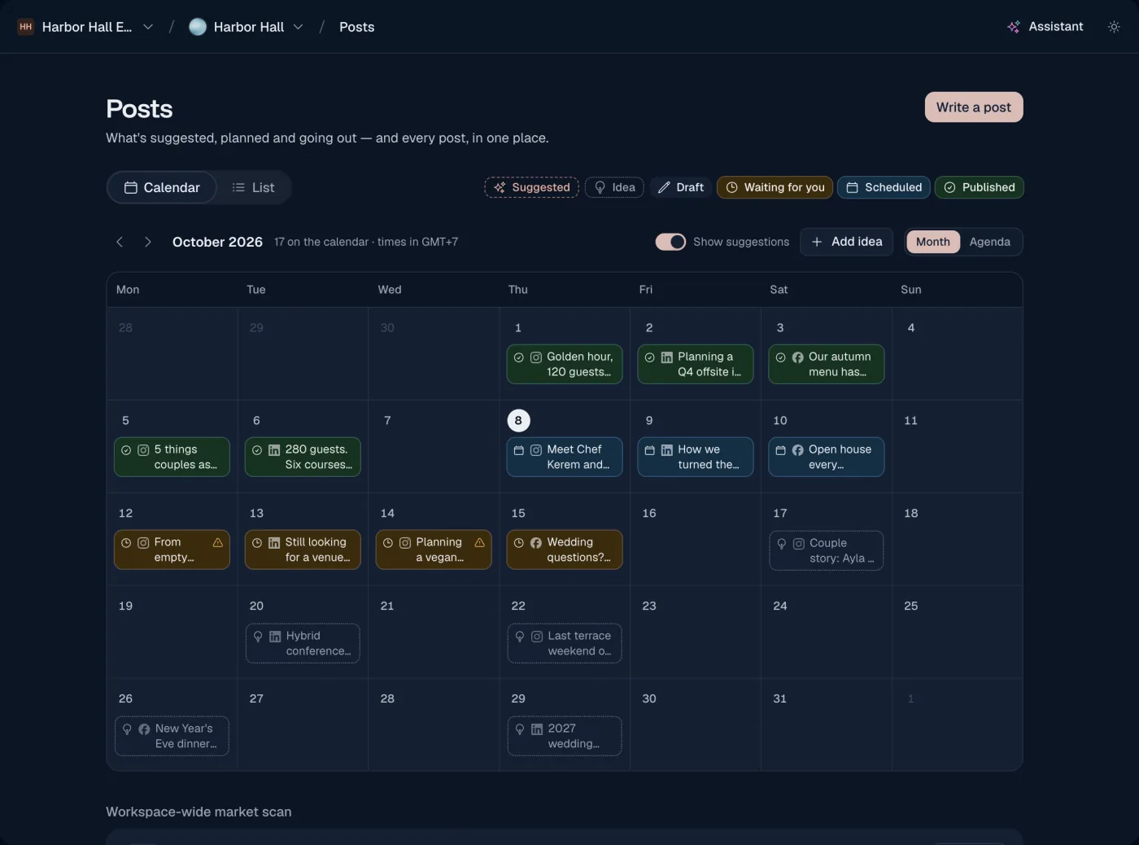The width and height of the screenshot is (1139, 845).
Task: Click warning icon on 'From empty' post
Action: point(218,542)
